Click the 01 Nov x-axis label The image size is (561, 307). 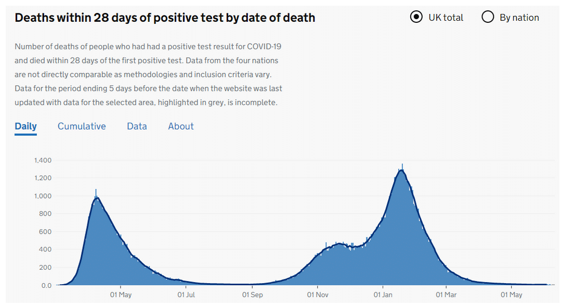[317, 295]
